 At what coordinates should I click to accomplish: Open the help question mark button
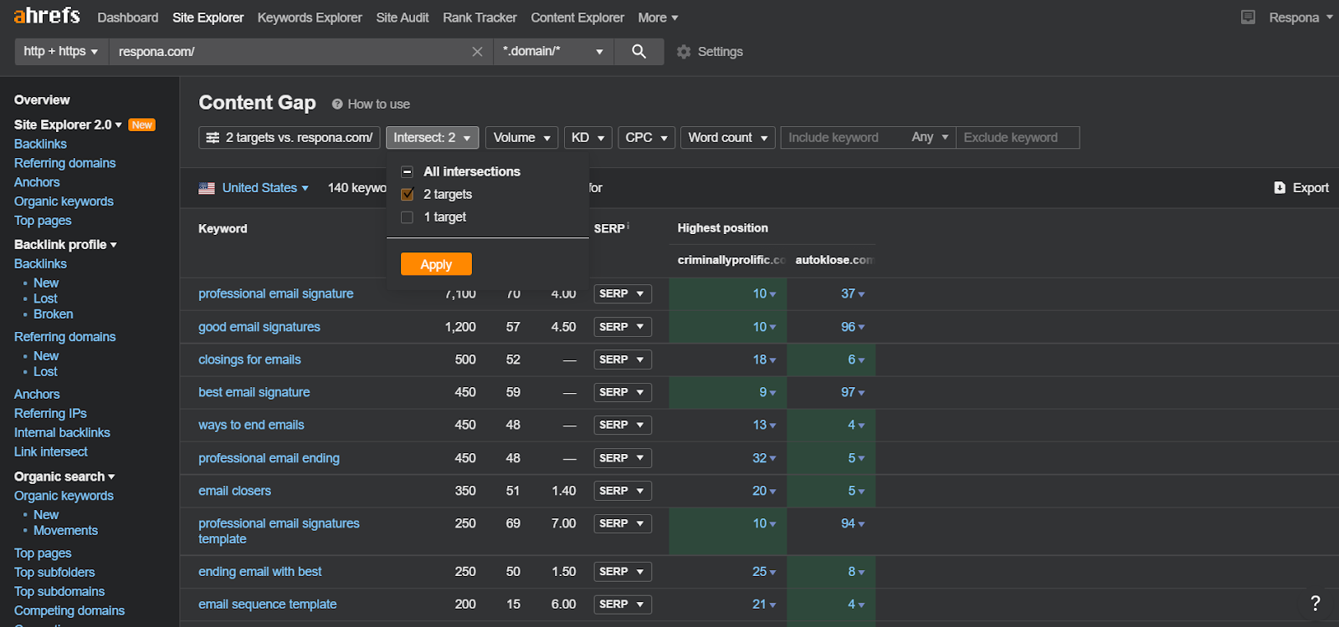pos(1316,603)
